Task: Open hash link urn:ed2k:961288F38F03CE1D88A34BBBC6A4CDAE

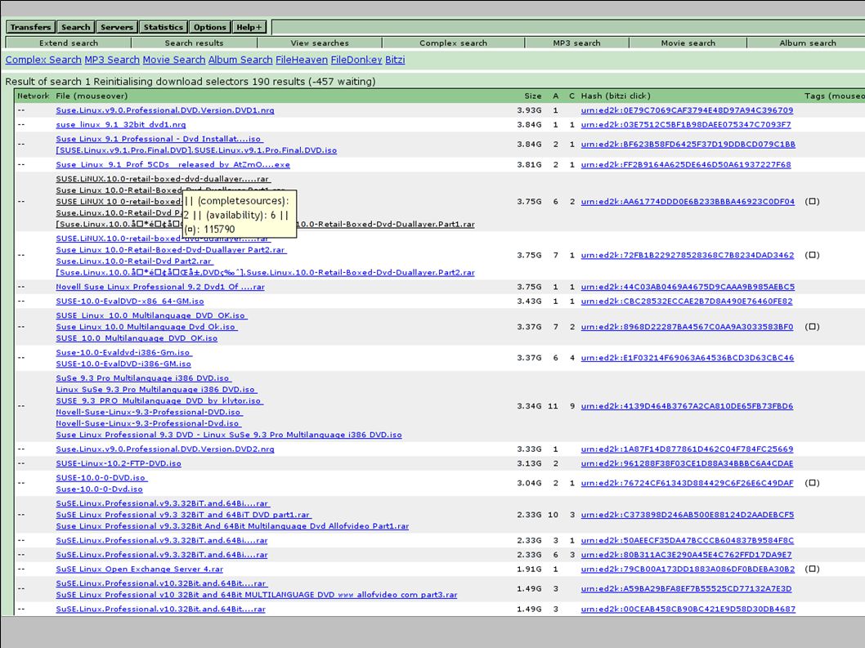Action: click(687, 463)
